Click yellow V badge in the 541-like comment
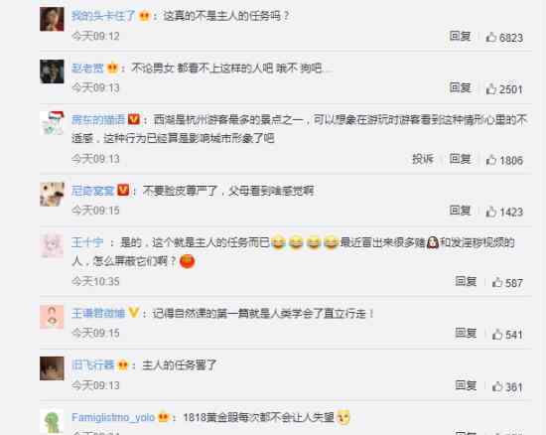The height and width of the screenshot is (435, 546). (134, 313)
